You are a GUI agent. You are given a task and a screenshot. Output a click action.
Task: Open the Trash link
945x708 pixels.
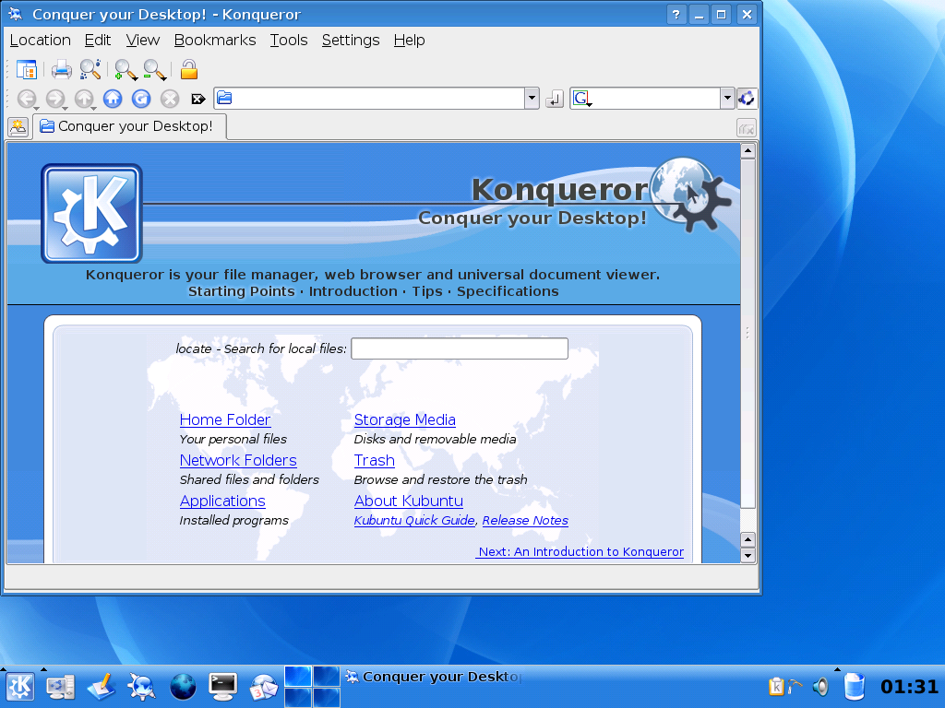[x=375, y=460]
